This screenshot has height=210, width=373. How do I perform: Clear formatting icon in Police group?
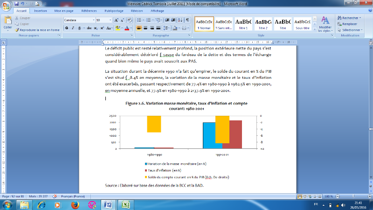click(x=130, y=20)
